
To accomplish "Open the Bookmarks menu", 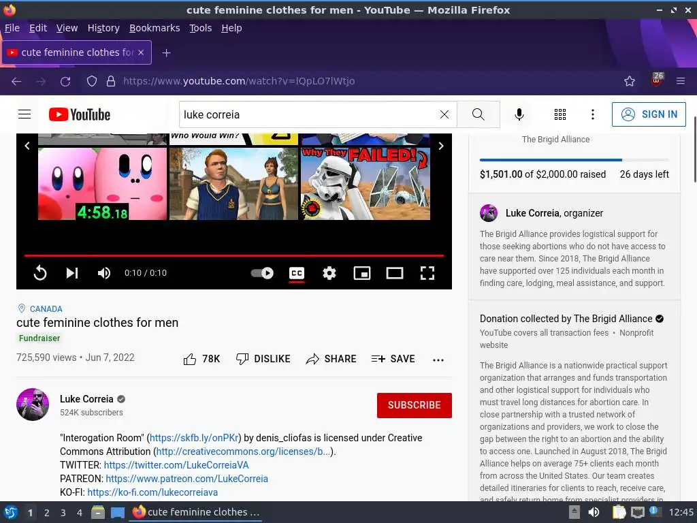I will (155, 28).
